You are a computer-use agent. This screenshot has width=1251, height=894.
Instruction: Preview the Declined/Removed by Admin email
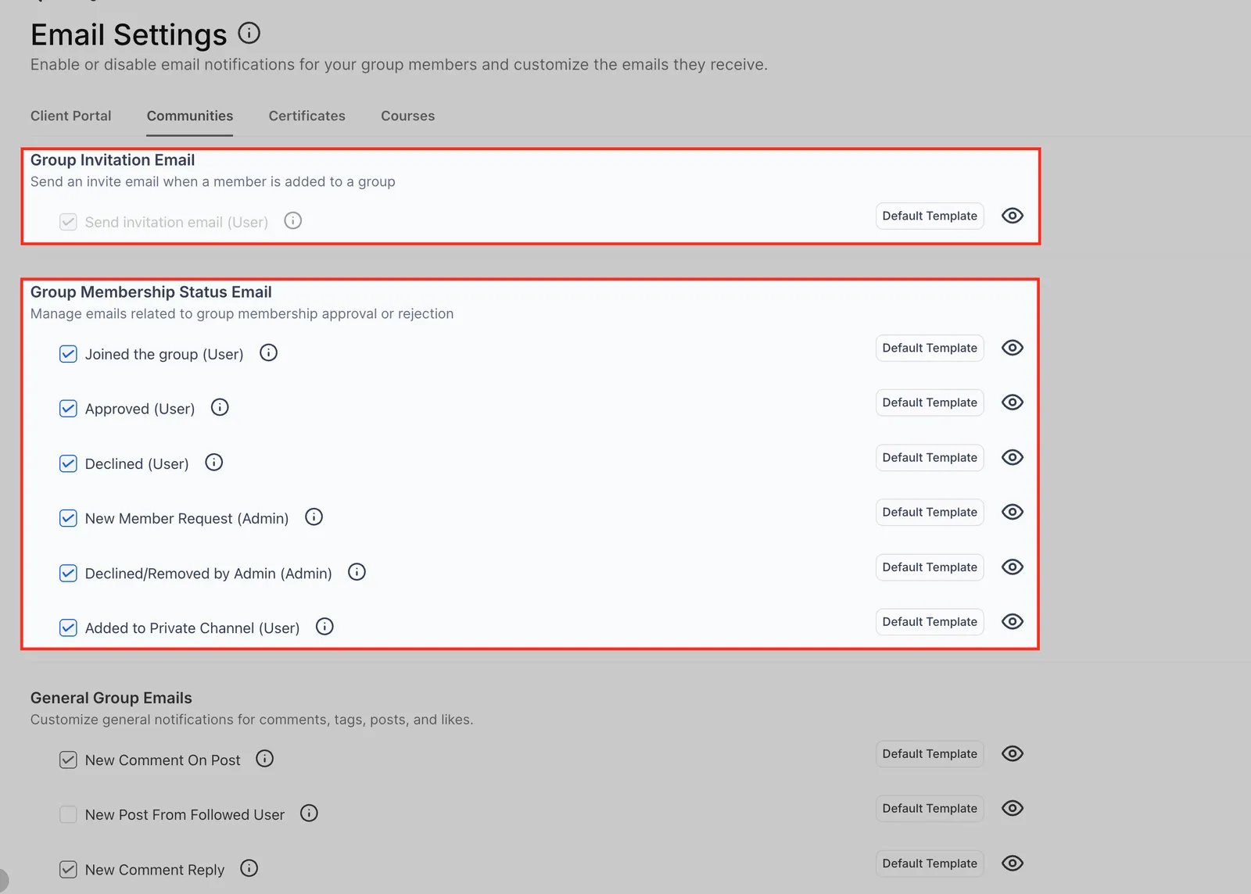point(1013,567)
